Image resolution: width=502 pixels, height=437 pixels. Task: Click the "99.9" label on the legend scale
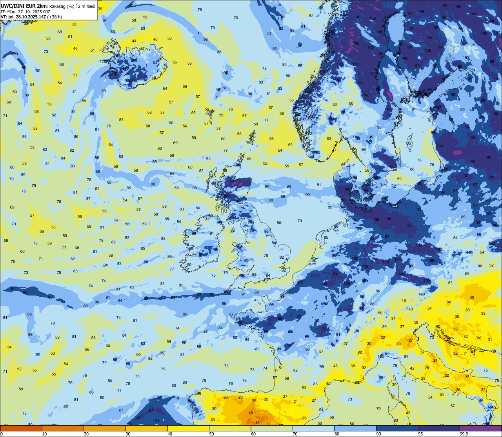(x=464, y=434)
